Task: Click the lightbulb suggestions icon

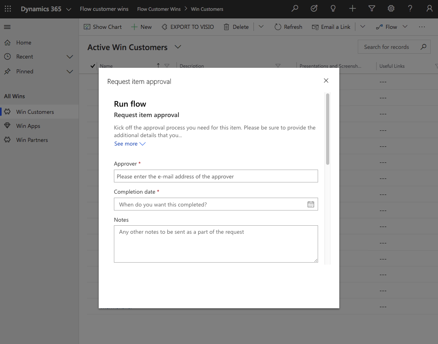Action: click(333, 8)
